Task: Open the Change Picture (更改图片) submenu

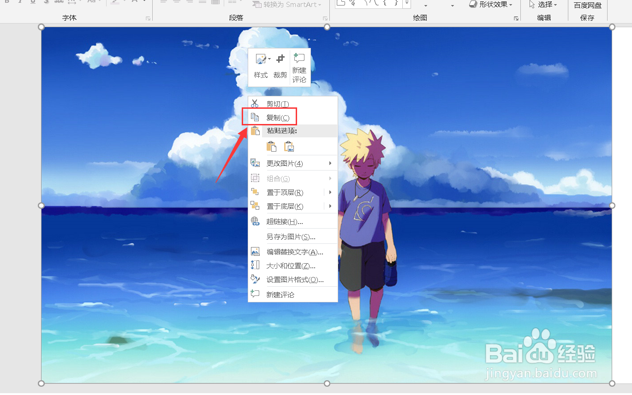Action: [293, 163]
